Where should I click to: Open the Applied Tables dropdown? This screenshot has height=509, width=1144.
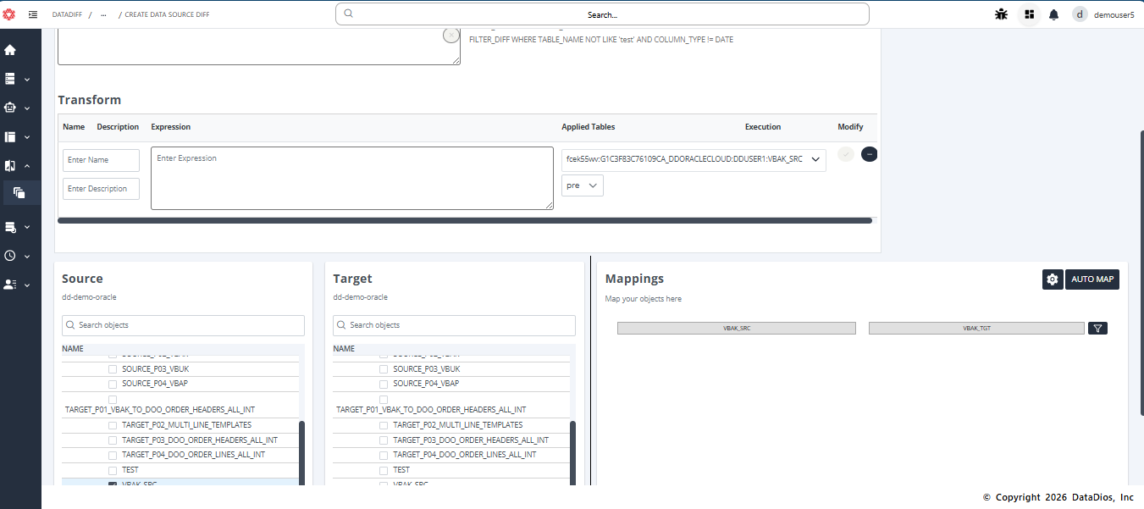693,159
